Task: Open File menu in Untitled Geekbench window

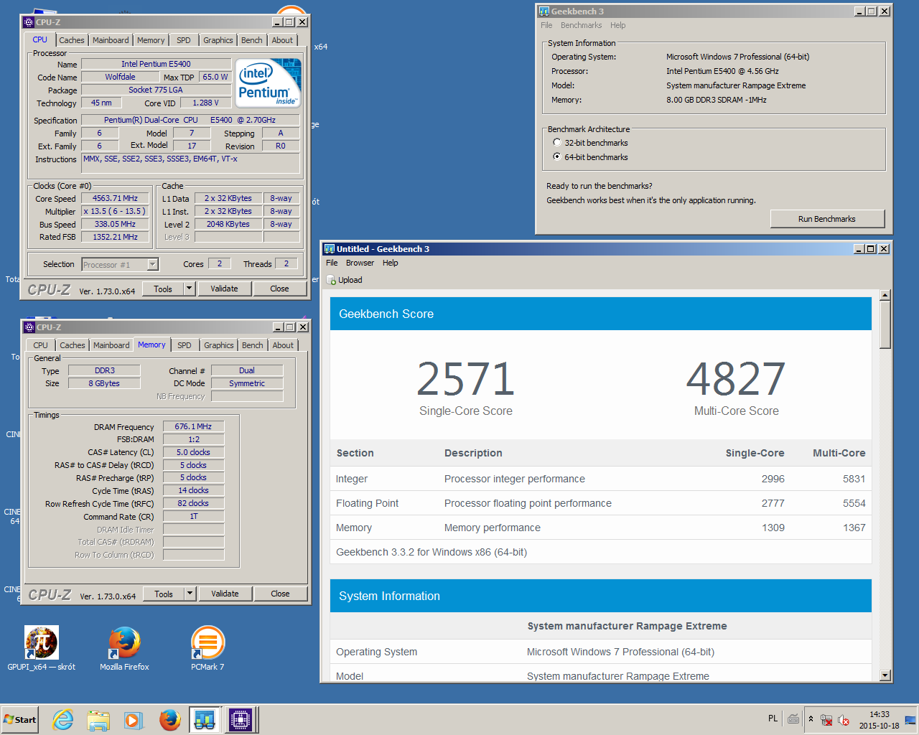Action: pyautogui.click(x=332, y=263)
